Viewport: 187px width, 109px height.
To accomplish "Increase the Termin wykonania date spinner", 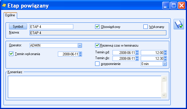I will coord(80,53).
